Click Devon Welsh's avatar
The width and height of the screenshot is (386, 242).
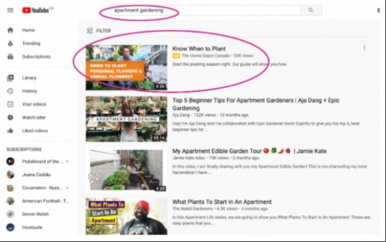tap(10, 214)
